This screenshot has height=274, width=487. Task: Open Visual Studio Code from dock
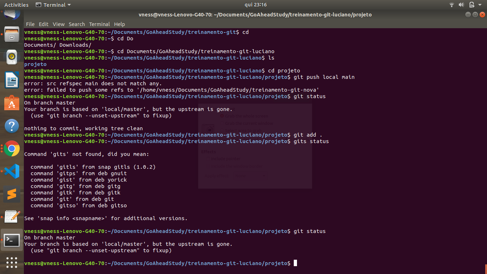[x=12, y=171]
